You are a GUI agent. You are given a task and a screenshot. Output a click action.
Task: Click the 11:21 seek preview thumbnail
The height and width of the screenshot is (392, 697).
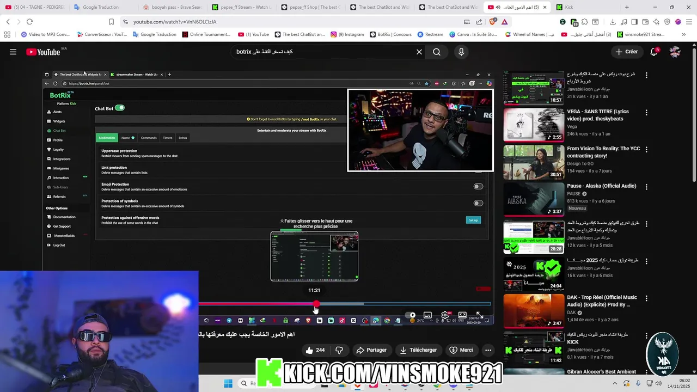[x=314, y=256]
